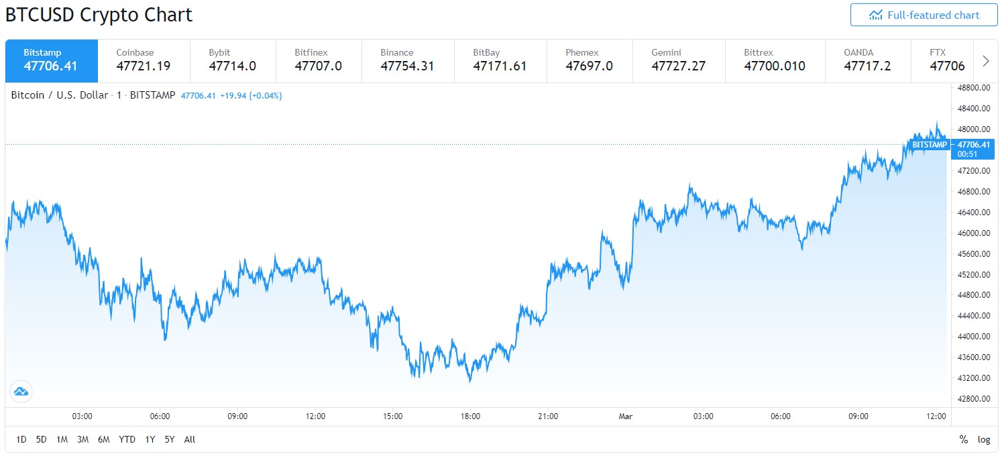
Task: Select the 6M time range
Action: (104, 439)
